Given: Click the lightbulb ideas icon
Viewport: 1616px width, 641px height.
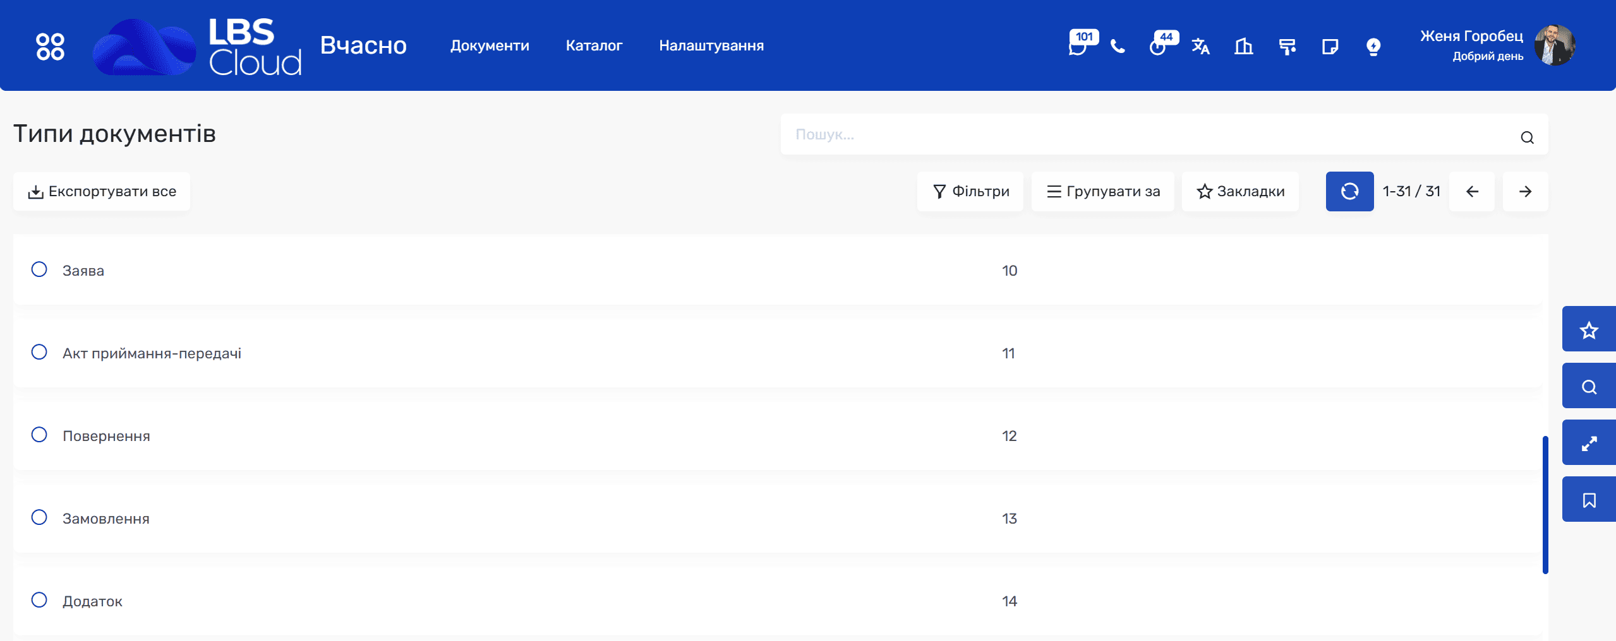Looking at the screenshot, I should pos(1373,47).
